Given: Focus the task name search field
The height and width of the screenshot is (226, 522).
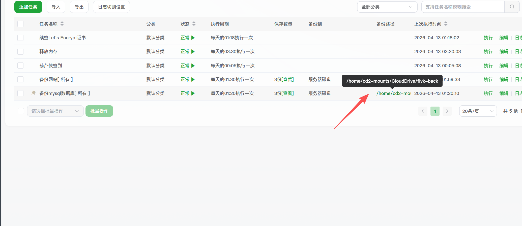Looking at the screenshot, I should pos(462,7).
